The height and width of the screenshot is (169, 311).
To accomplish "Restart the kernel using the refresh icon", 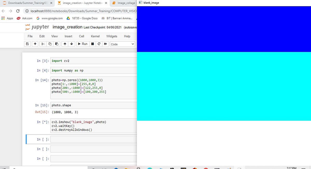I will (99, 44).
